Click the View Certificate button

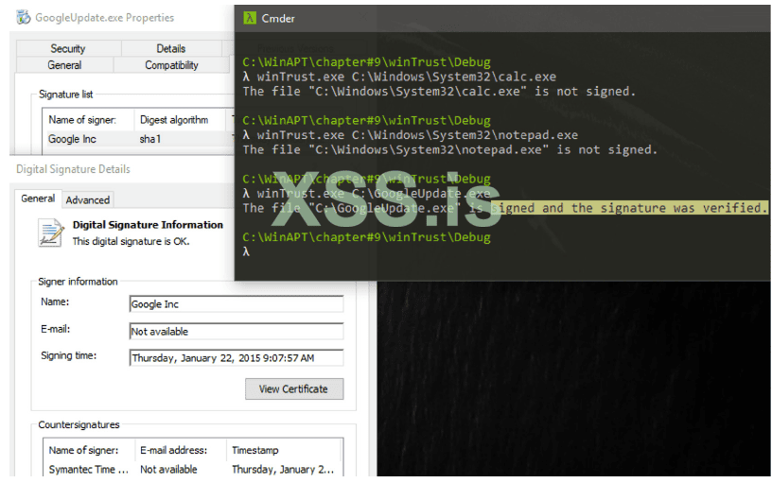point(294,389)
